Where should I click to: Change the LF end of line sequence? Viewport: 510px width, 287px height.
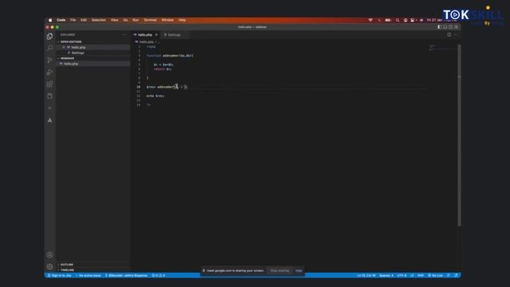click(x=412, y=276)
